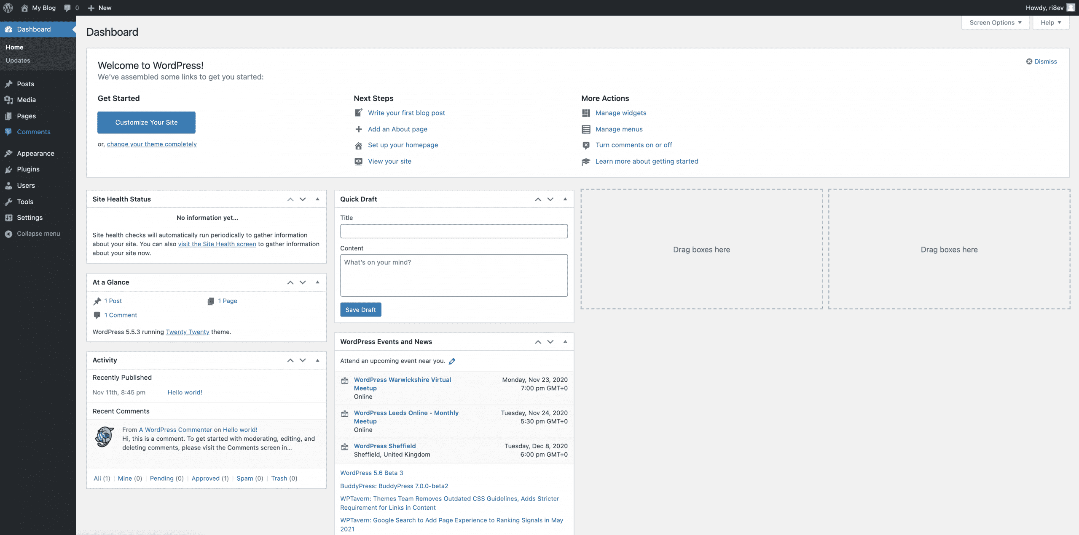Click the Users icon in sidebar

tap(8, 186)
